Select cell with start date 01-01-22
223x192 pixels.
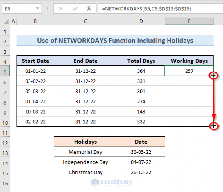click(x=35, y=71)
